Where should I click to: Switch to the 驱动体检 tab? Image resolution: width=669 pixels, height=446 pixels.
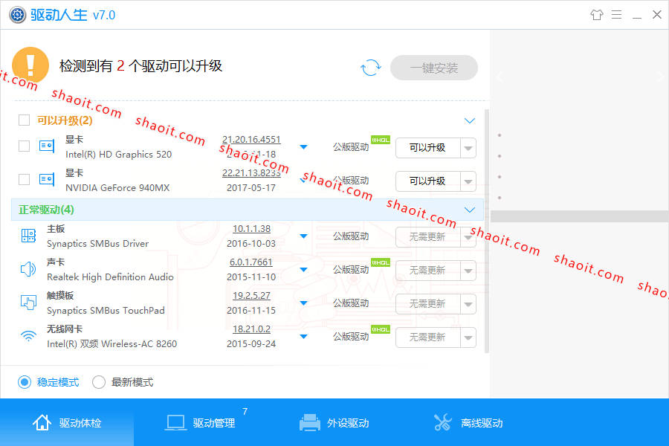pos(67,422)
